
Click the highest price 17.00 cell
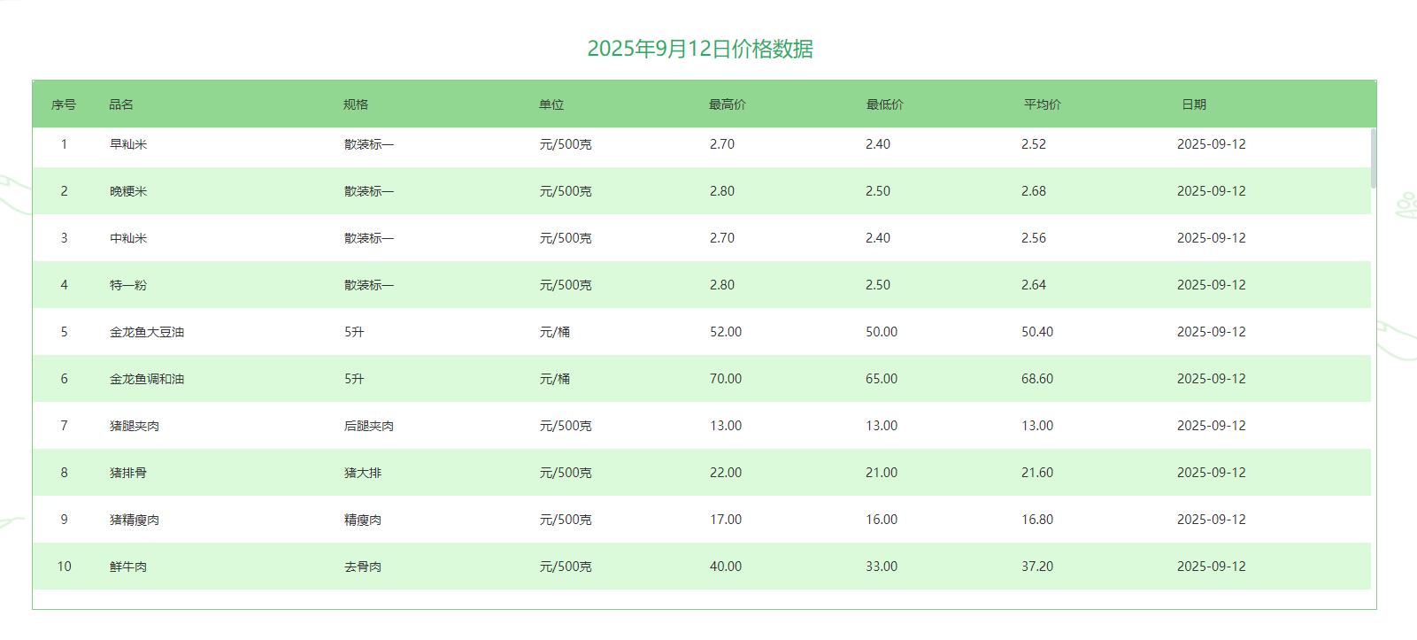pos(726,520)
